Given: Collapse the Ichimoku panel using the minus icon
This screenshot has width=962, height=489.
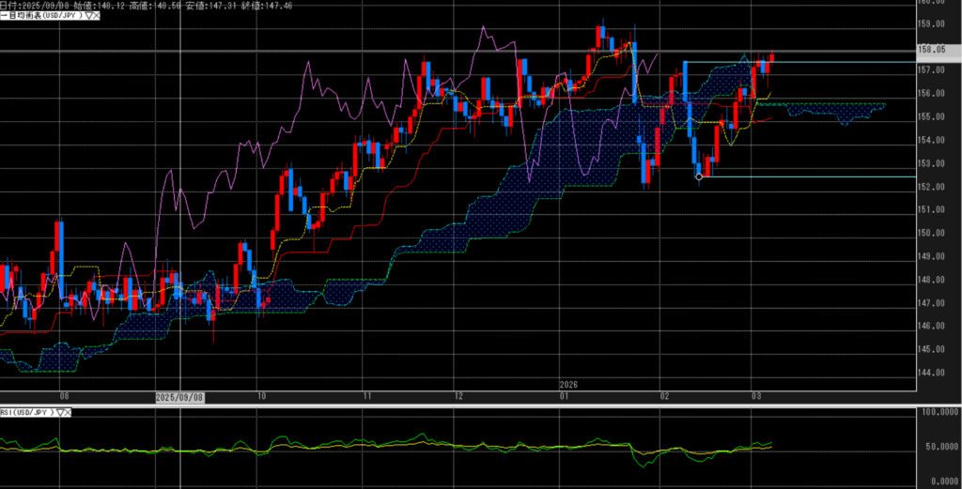Looking at the screenshot, I should click(4, 16).
